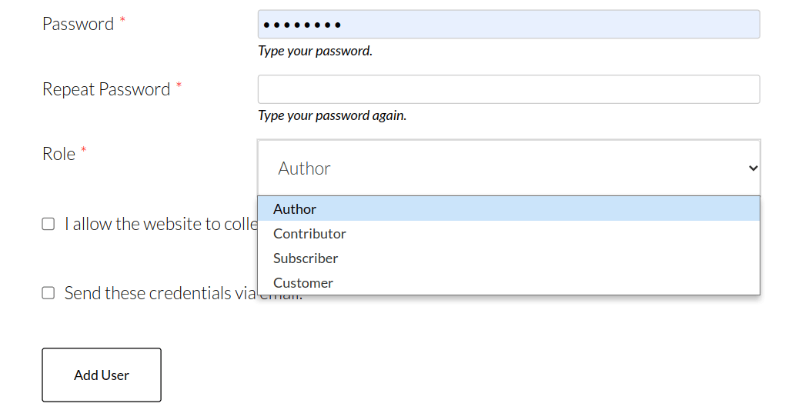Screen dimensions: 802x420
Task: Open the Role dropdown showing Author
Action: 509,168
